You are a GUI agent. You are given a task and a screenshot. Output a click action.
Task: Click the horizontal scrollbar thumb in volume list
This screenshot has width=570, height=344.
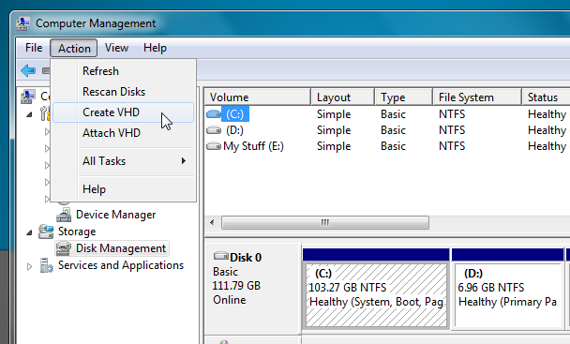(325, 222)
